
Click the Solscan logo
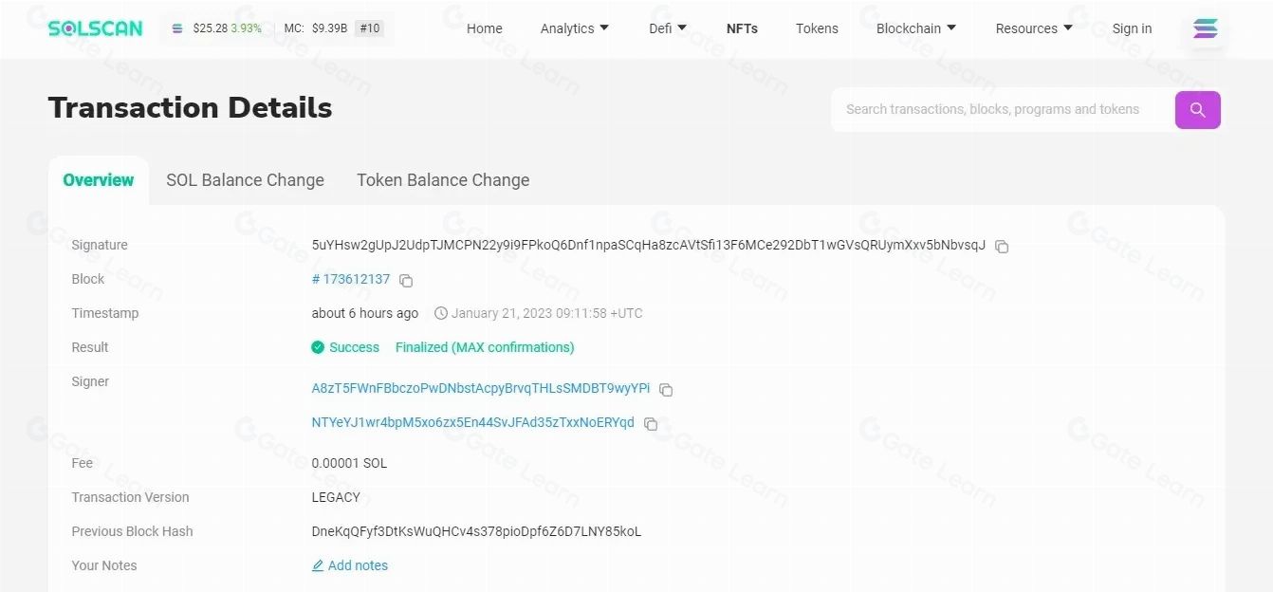click(x=95, y=28)
